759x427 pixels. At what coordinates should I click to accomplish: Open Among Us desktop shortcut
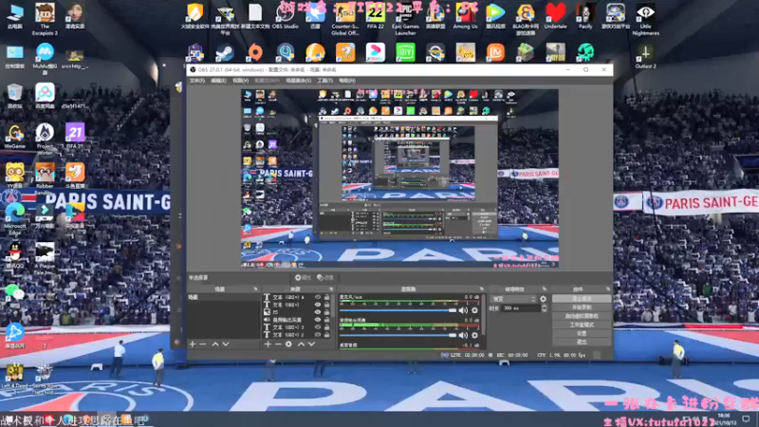click(465, 17)
